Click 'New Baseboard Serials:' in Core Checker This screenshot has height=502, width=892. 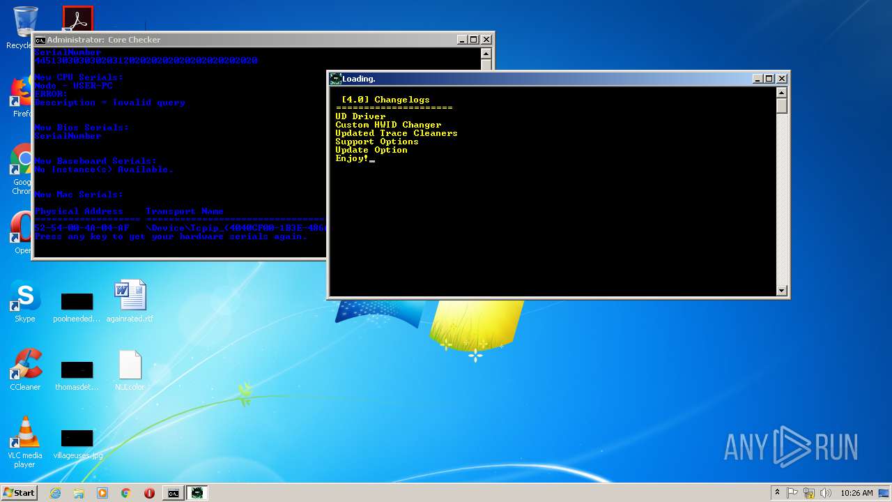point(95,161)
